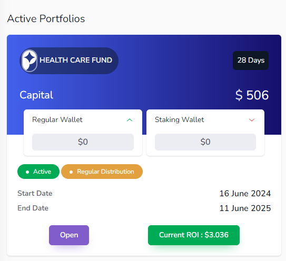
Task: Click the Health Care Fund star logo icon
Action: (x=29, y=61)
